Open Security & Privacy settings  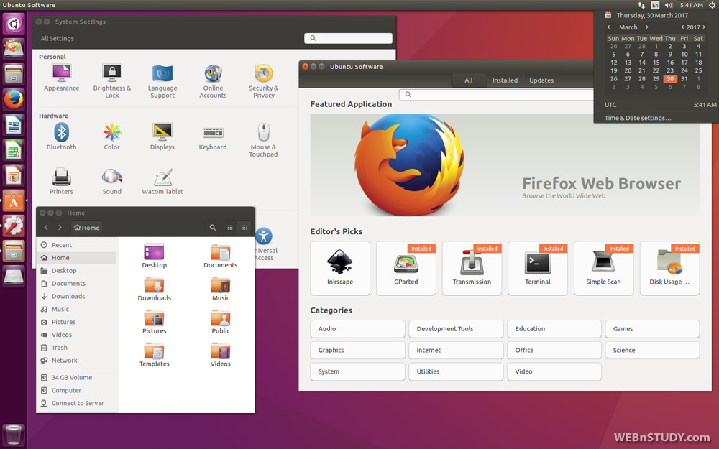pyautogui.click(x=264, y=81)
